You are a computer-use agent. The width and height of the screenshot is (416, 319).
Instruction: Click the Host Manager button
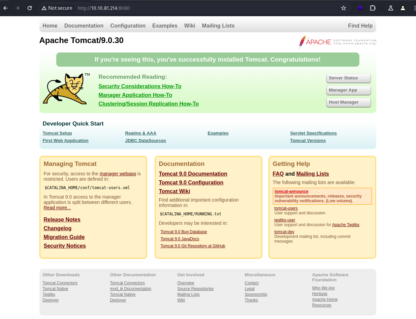coord(349,102)
